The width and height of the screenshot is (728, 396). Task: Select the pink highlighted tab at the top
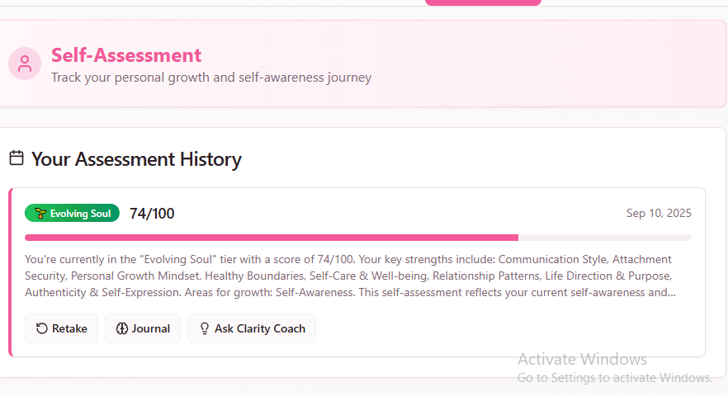(x=483, y=2)
